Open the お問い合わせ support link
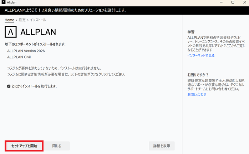 (197, 95)
